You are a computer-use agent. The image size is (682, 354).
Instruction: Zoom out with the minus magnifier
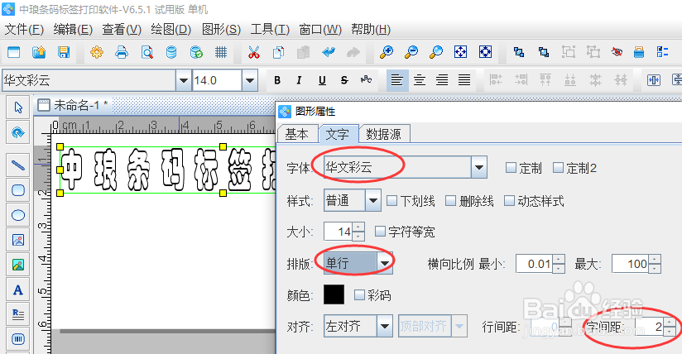pyautogui.click(x=411, y=53)
